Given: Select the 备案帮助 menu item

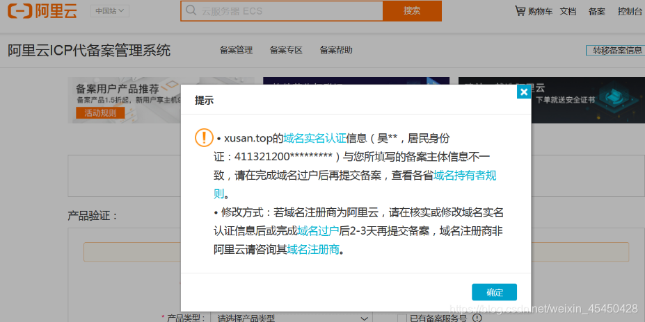Looking at the screenshot, I should click(336, 50).
